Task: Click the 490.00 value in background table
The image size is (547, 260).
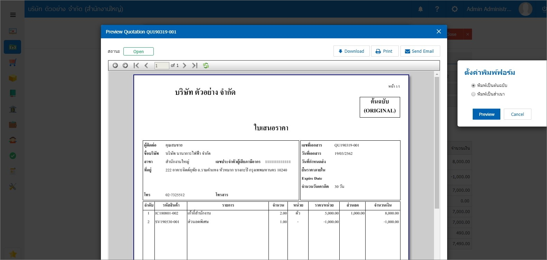Action: 463,233
